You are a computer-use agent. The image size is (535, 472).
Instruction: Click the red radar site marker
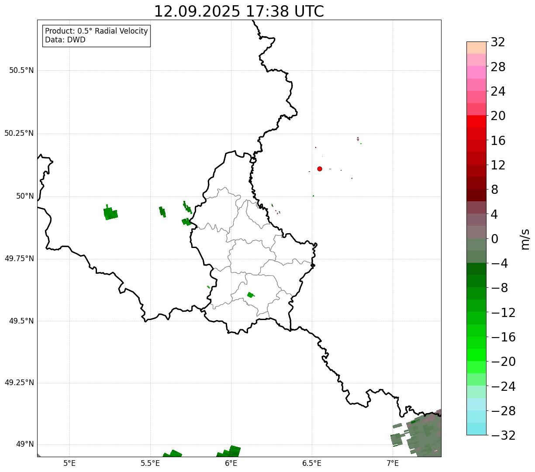click(320, 169)
